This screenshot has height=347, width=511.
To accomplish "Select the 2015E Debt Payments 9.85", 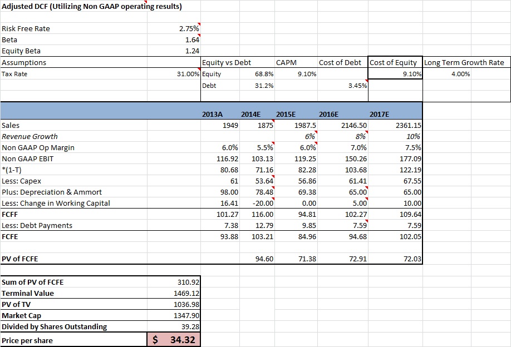I will pyautogui.click(x=296, y=225).
